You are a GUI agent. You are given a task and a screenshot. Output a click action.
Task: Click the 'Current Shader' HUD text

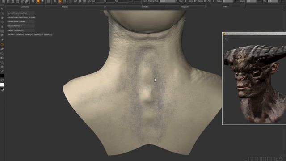(17, 22)
